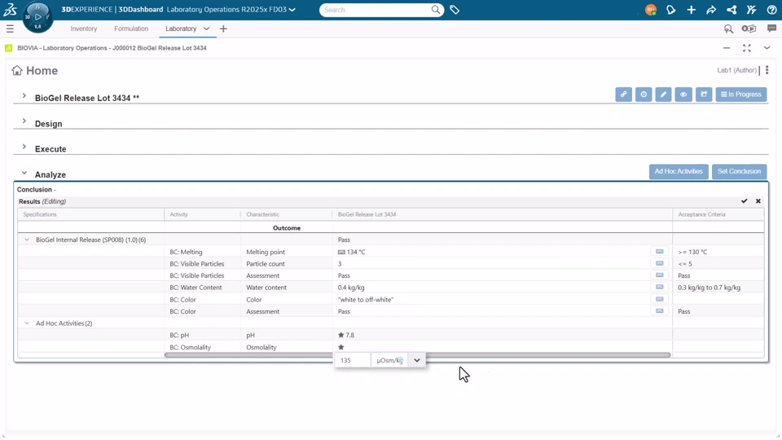Click the clock history icon button

click(644, 95)
